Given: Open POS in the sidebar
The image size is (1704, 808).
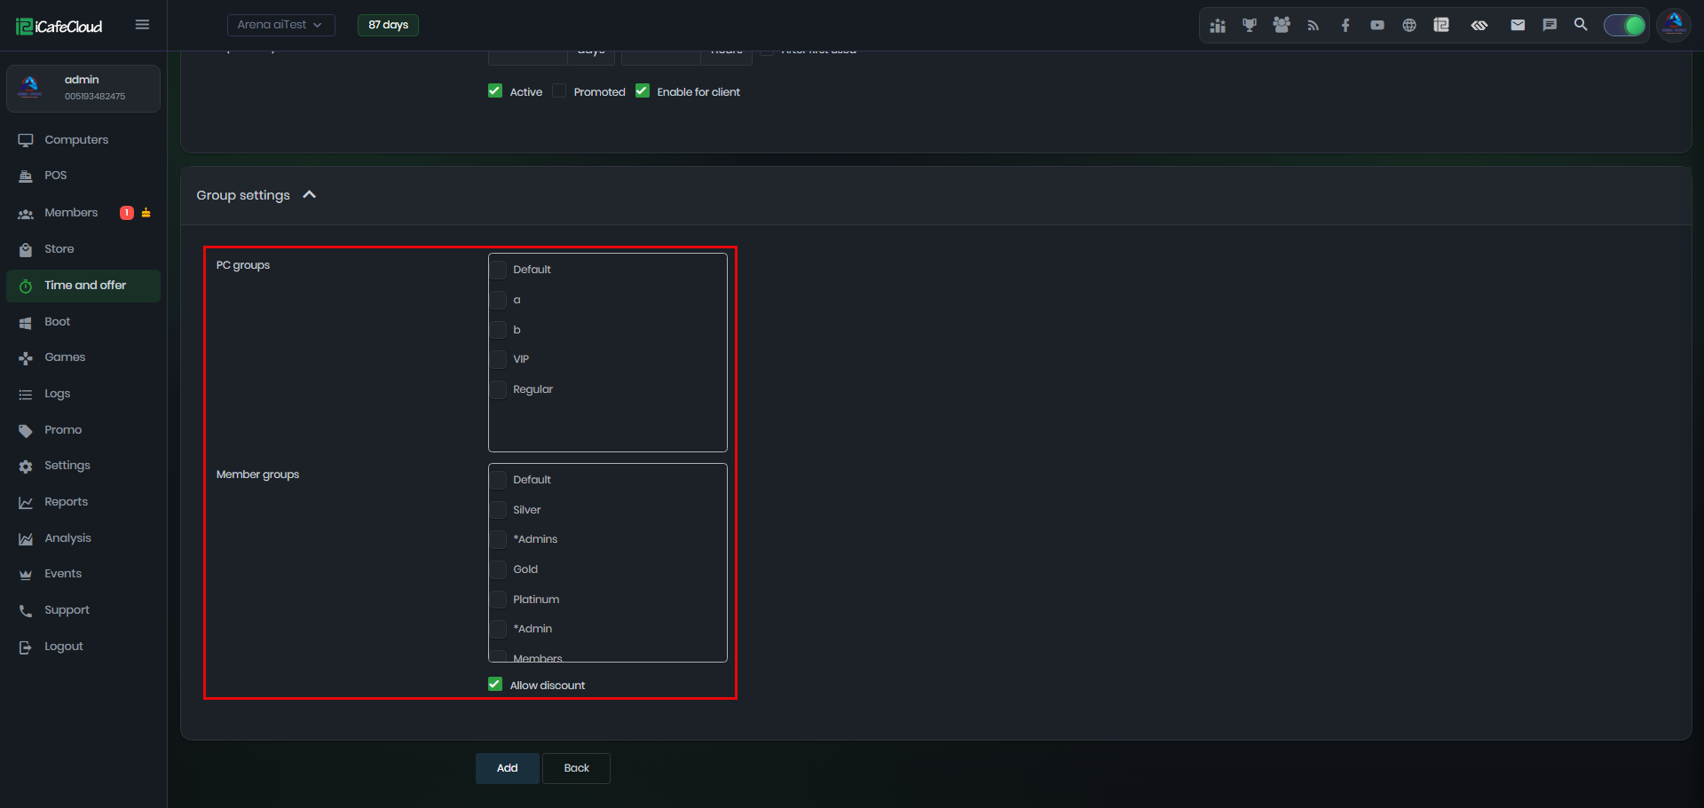Looking at the screenshot, I should [x=83, y=176].
